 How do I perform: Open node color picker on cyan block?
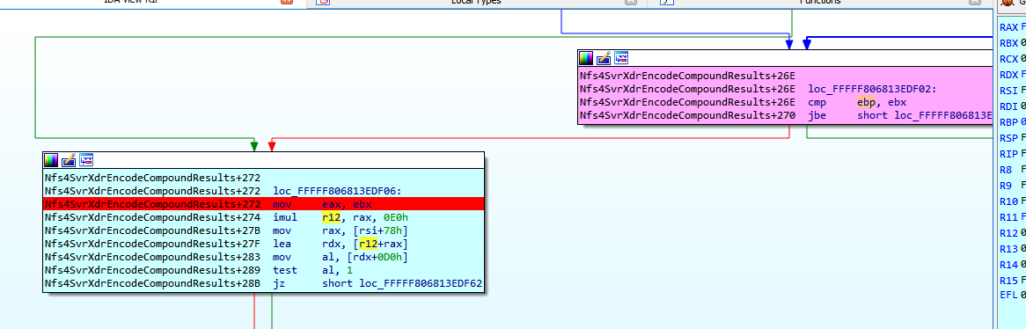51,159
